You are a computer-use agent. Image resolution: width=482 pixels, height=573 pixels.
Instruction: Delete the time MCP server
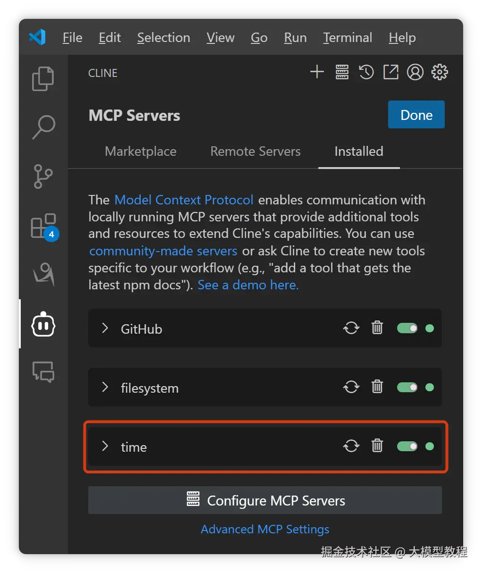coord(377,446)
